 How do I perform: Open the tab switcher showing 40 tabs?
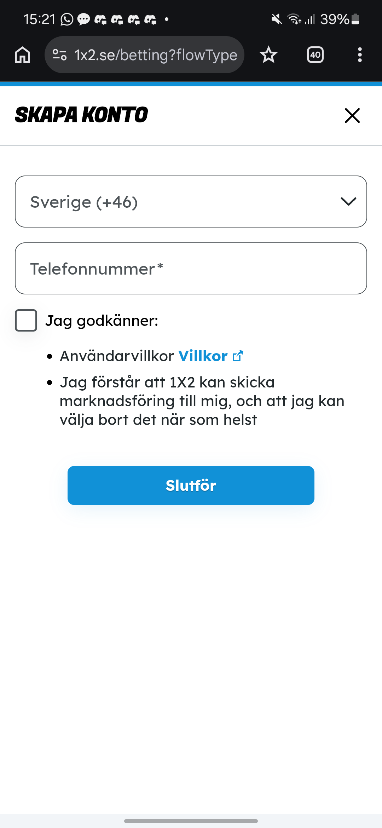[x=315, y=55]
